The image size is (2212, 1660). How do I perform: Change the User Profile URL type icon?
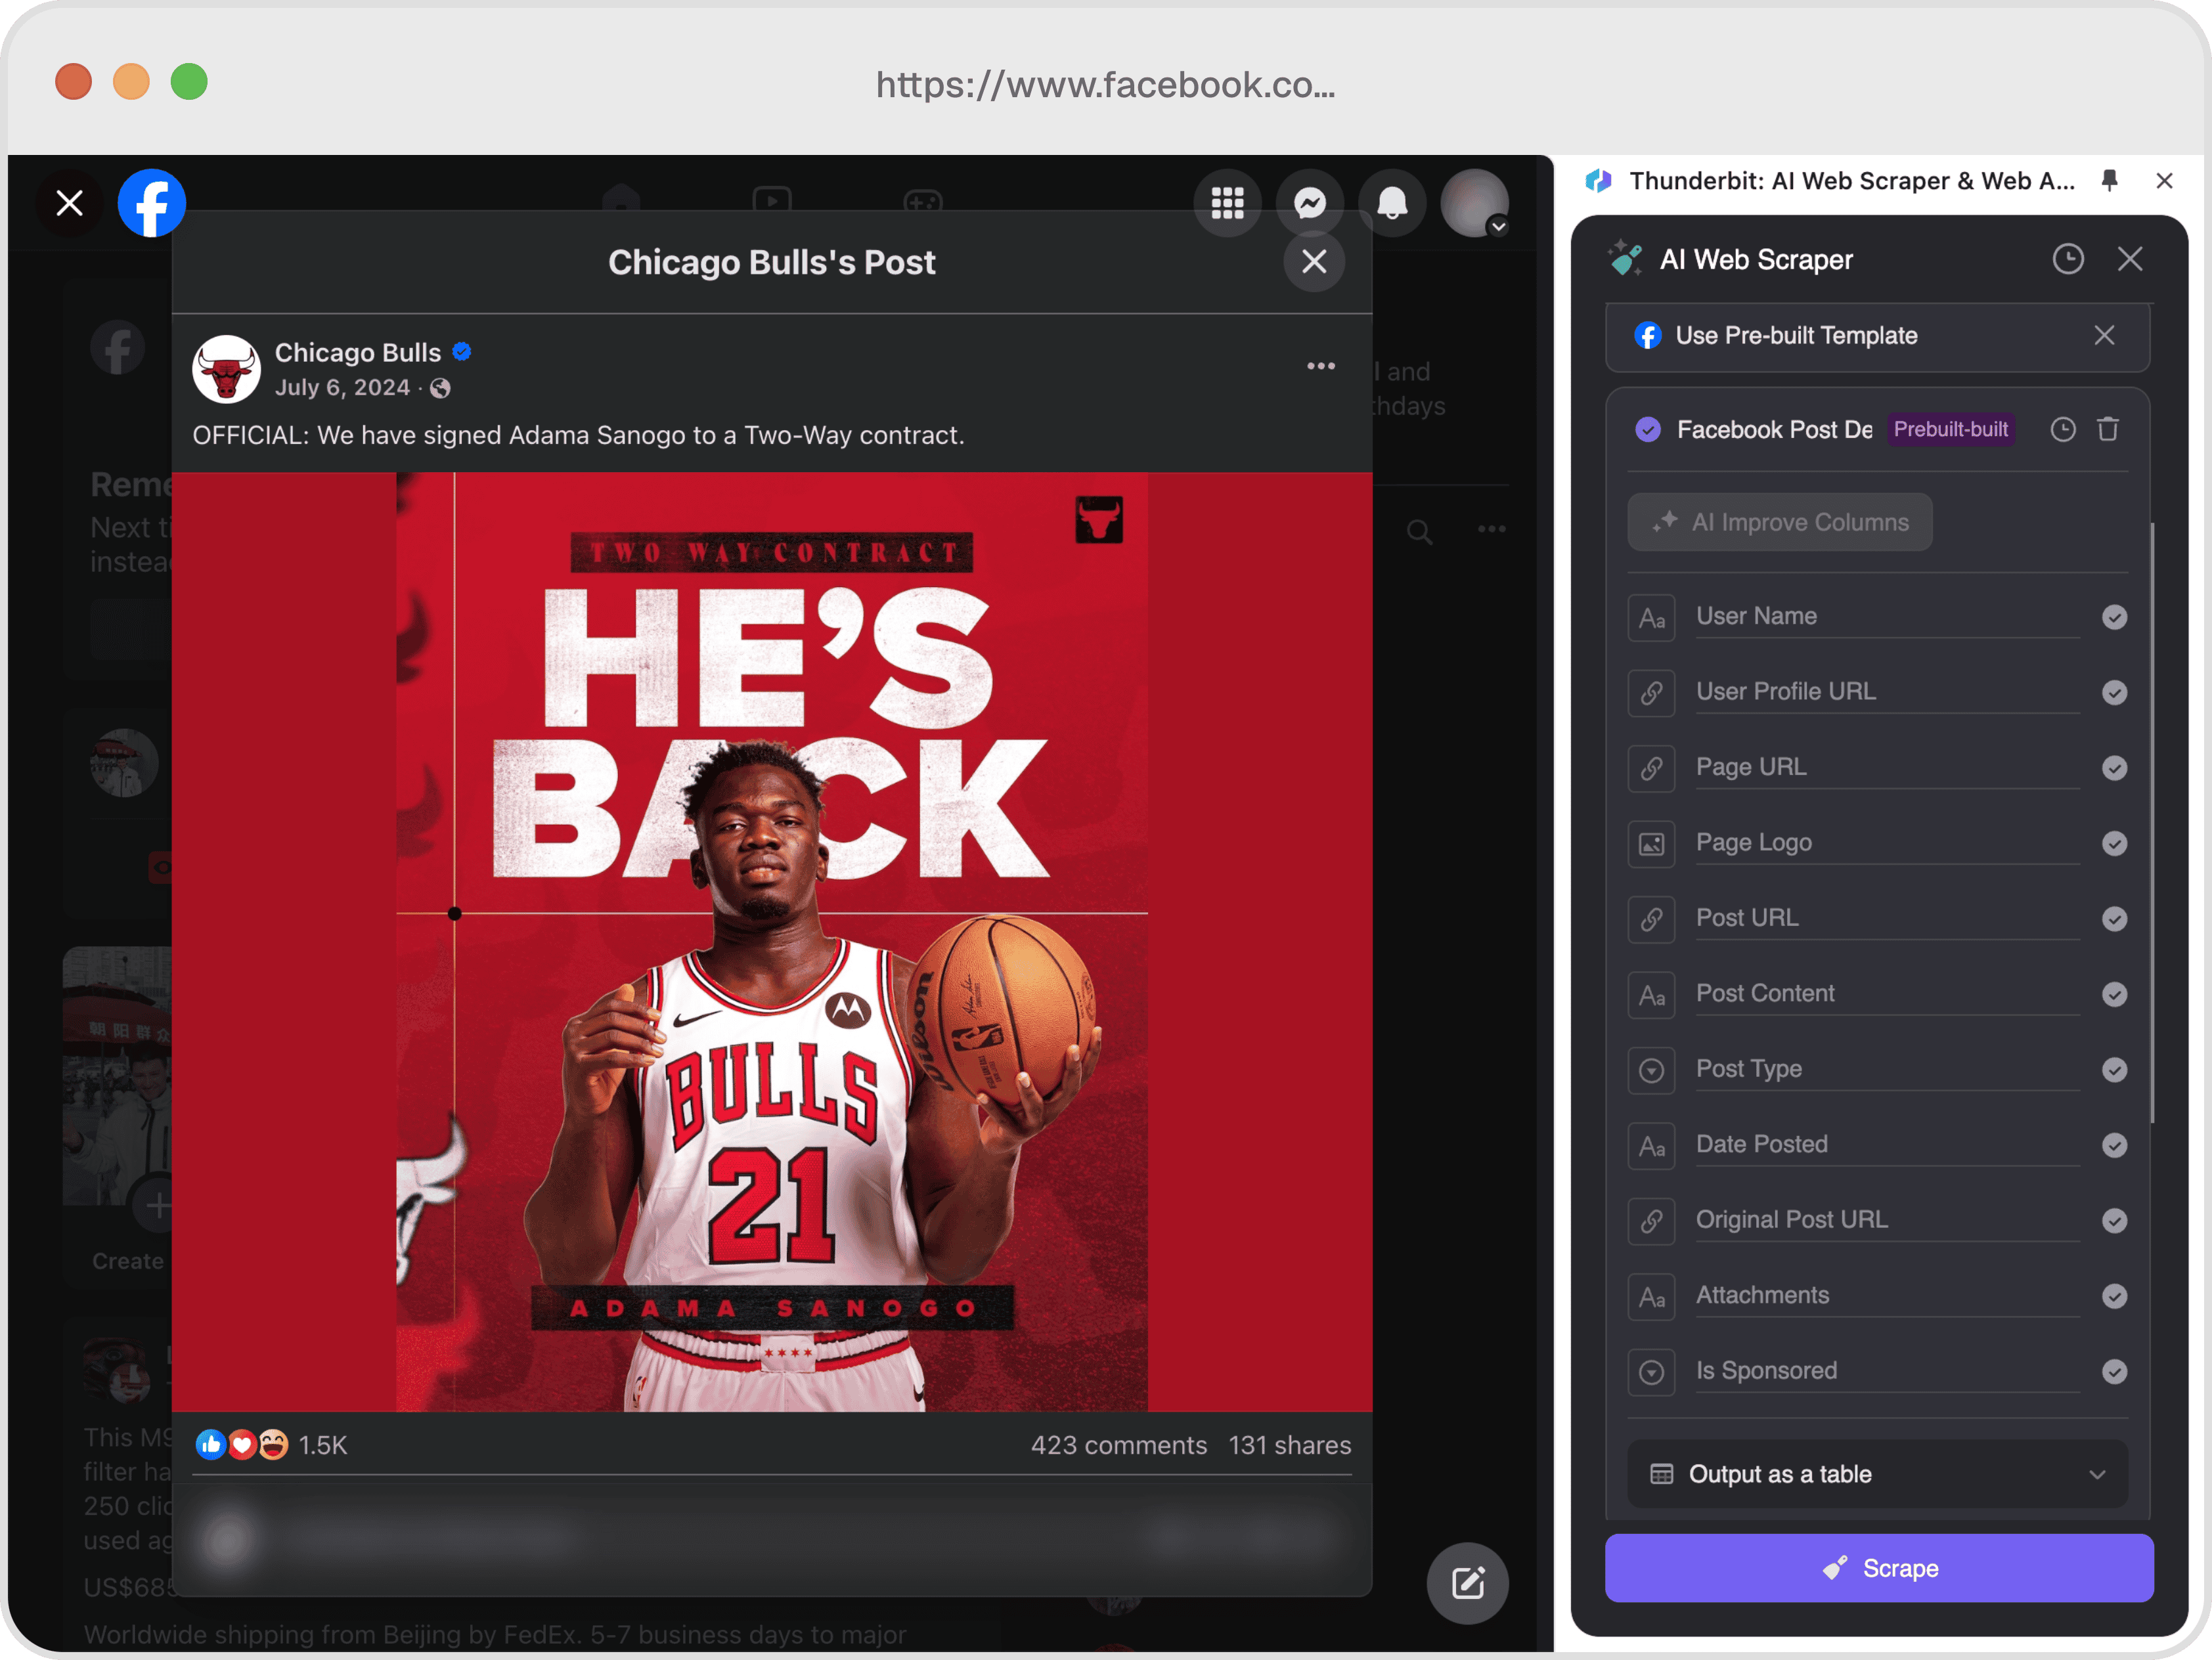pos(1652,693)
